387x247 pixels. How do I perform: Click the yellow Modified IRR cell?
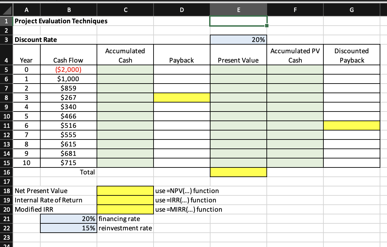[x=125, y=209]
